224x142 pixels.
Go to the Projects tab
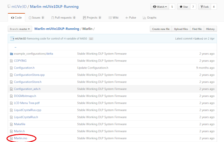click(x=92, y=17)
